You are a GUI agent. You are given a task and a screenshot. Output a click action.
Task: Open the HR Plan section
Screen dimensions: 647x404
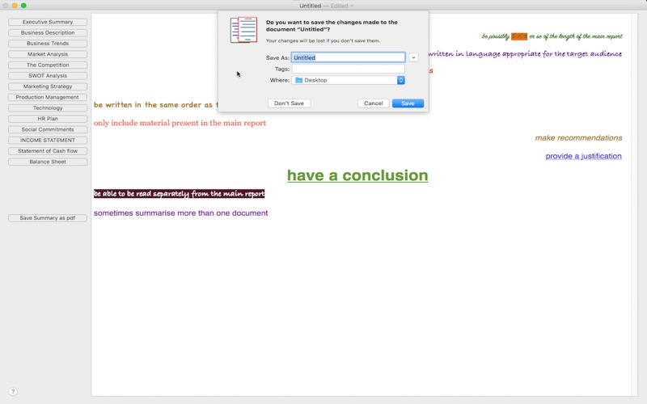(x=48, y=119)
